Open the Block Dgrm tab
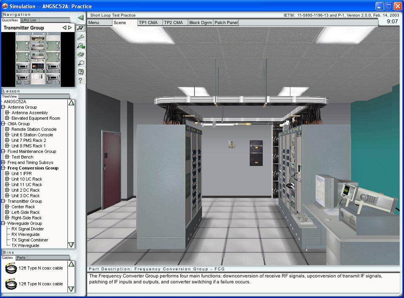 tap(200, 23)
